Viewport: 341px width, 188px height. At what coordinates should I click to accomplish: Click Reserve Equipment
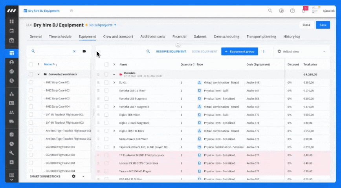click(x=171, y=51)
